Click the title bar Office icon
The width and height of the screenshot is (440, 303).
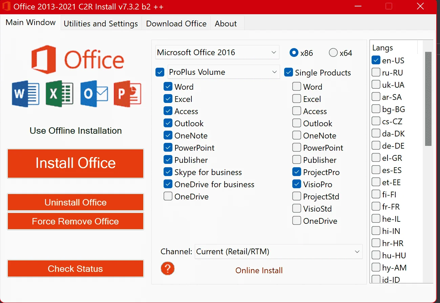point(6,6)
